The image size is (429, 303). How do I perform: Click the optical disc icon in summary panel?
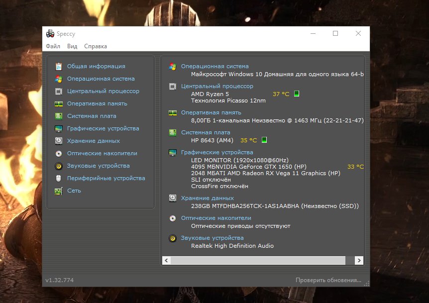173,218
